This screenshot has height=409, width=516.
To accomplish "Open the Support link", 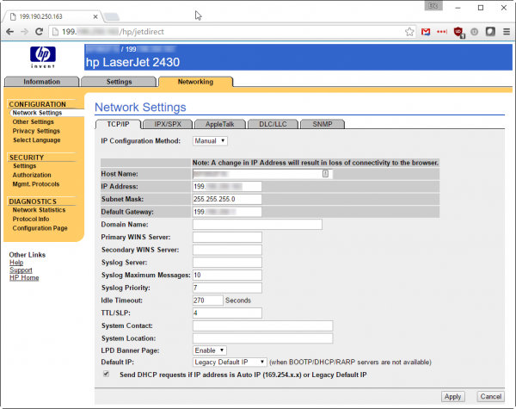I will click(21, 270).
